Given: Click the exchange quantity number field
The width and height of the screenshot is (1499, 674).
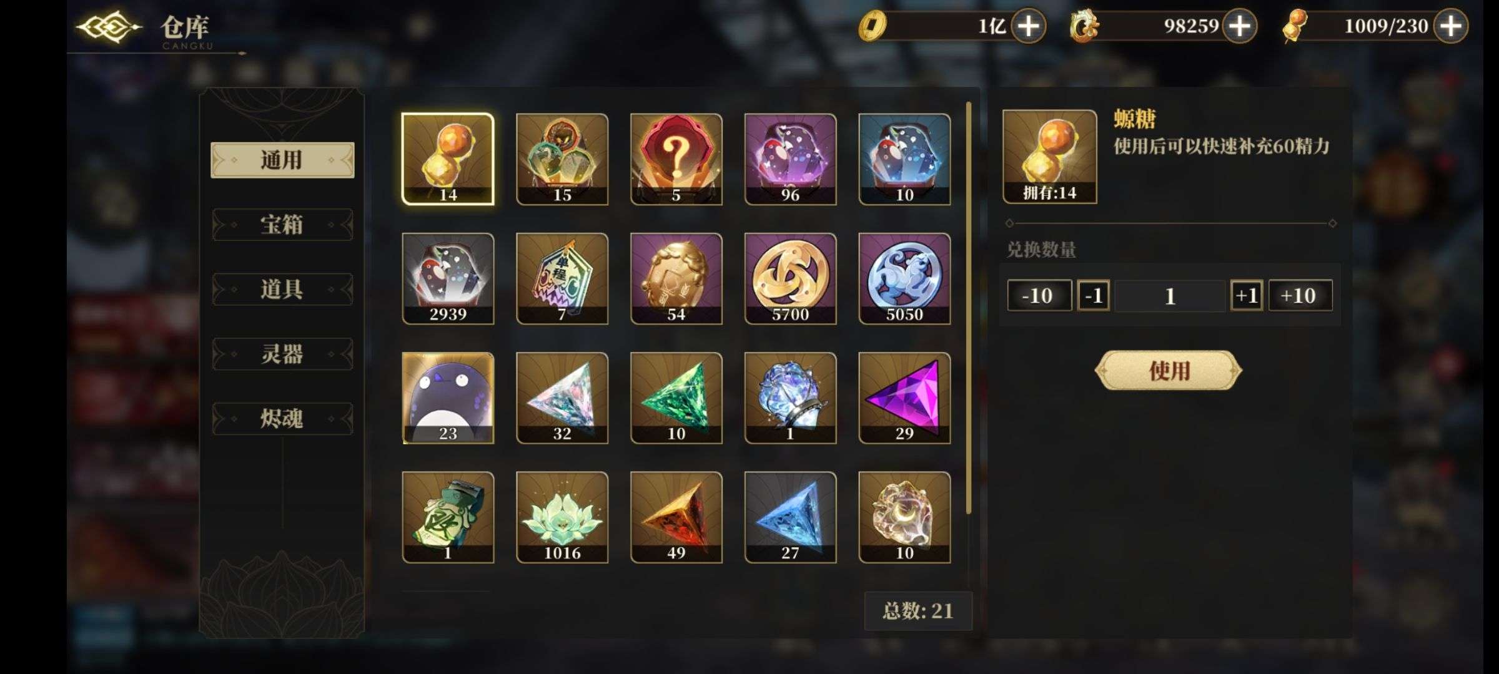Looking at the screenshot, I should tap(1170, 295).
